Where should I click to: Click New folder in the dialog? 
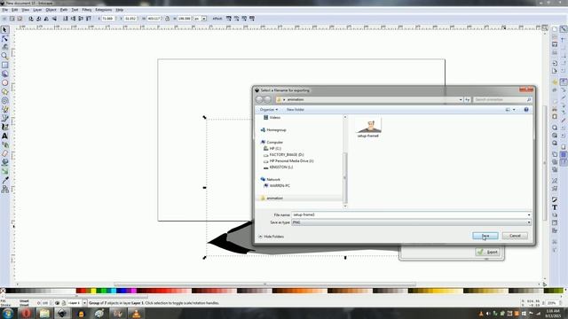296,110
